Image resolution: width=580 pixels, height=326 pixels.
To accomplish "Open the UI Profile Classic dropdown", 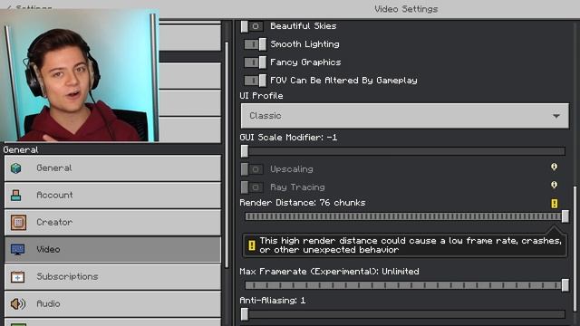I will pos(405,116).
